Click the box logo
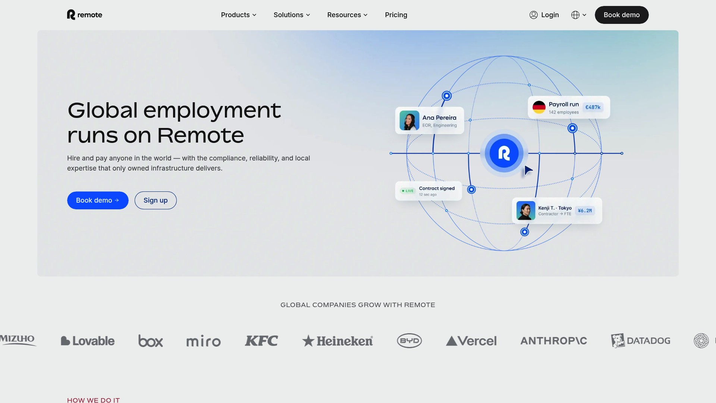Screen dimensions: 716x403 151,341
